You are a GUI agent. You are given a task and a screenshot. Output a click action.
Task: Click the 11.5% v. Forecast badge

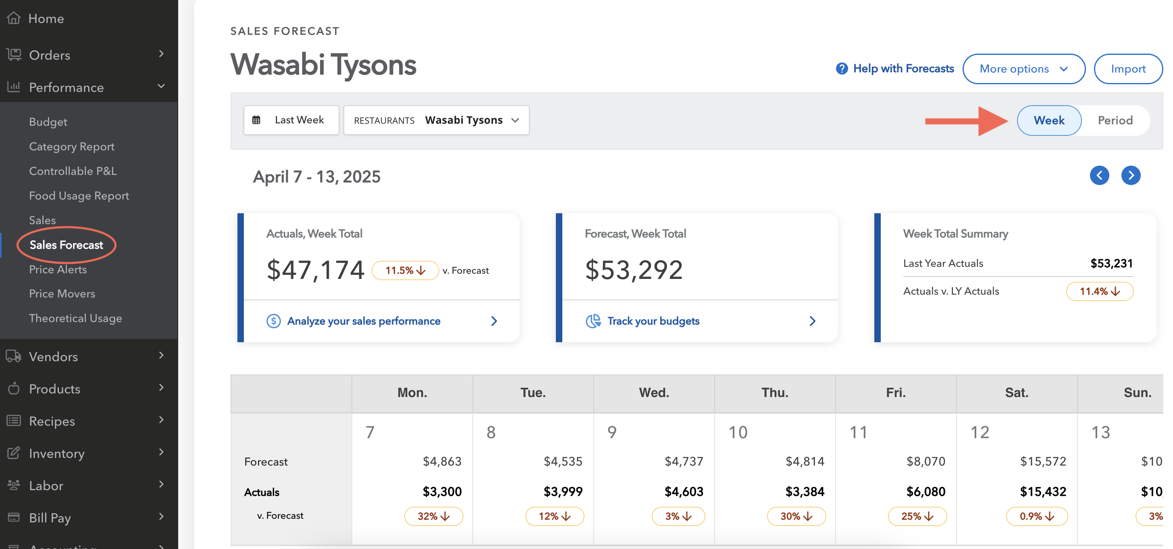pyautogui.click(x=405, y=270)
